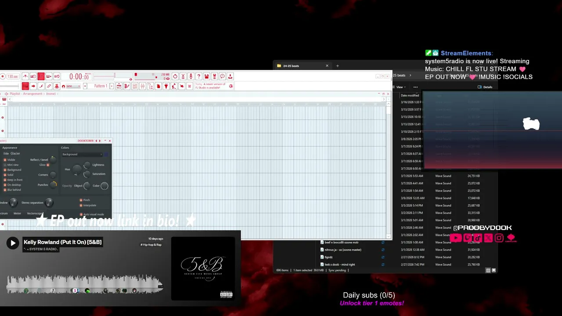
Task: Open the Mixer window icon
Action: tap(143, 86)
